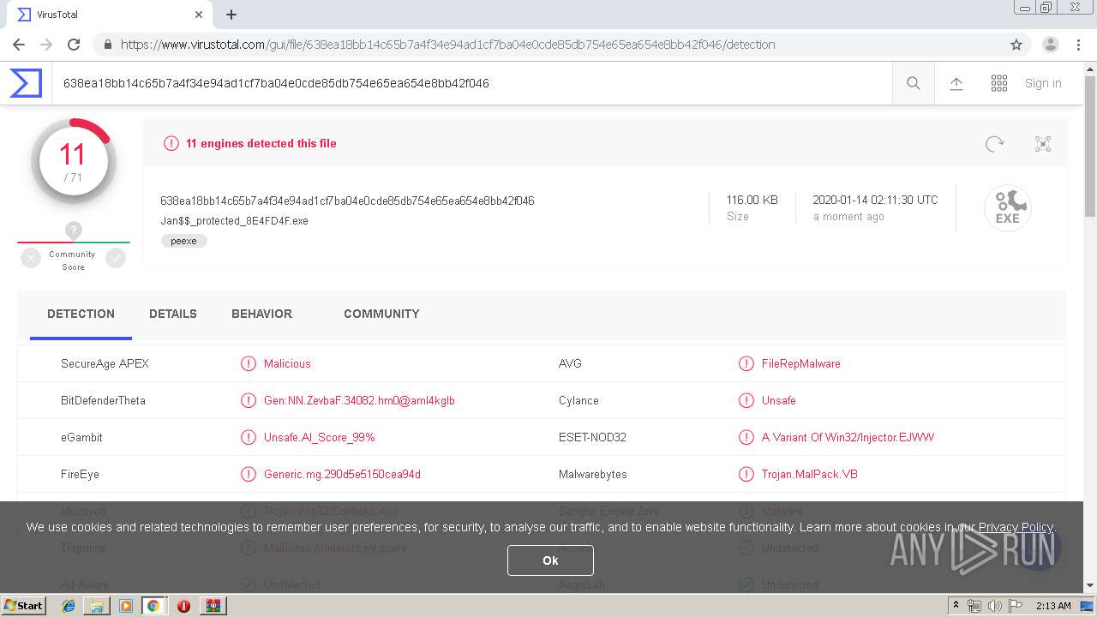Click the community score question mark
This screenshot has width=1097, height=617.
coord(74,231)
